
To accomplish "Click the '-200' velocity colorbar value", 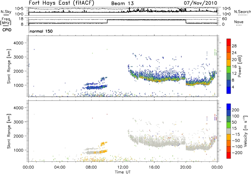I will (237, 153).
